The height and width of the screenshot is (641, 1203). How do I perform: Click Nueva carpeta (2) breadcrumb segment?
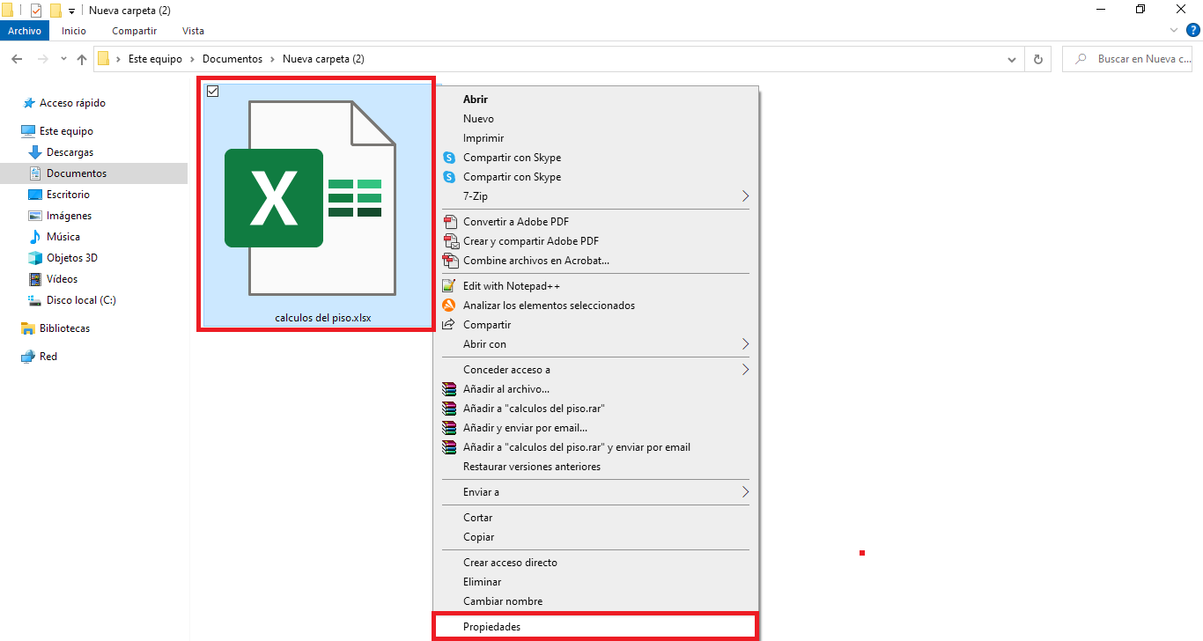pyautogui.click(x=323, y=59)
